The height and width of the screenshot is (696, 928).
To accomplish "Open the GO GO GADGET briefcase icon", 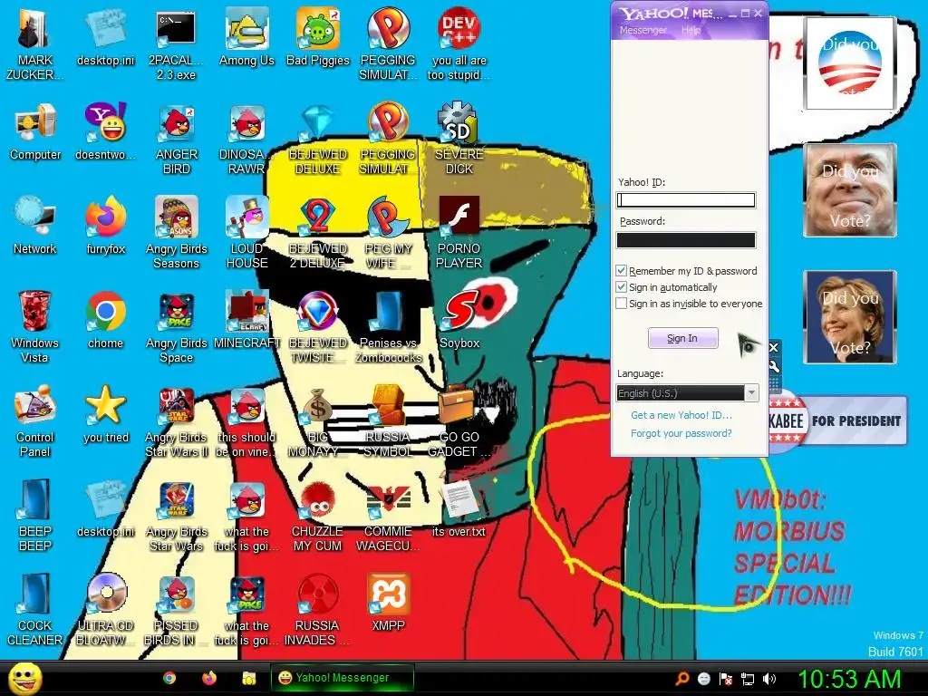I will [459, 420].
